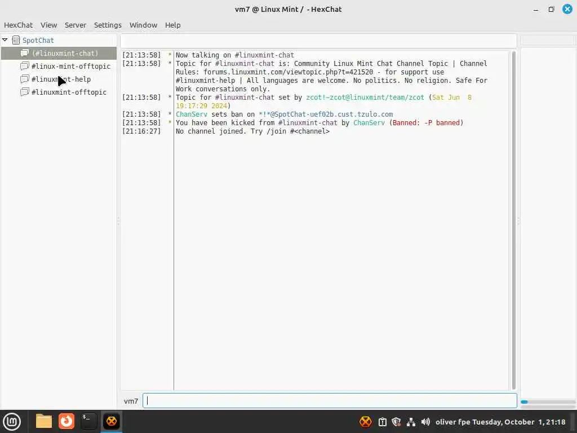Viewport: 577px width, 433px height.
Task: Click 'No channel joined' message text
Action: coord(252,131)
